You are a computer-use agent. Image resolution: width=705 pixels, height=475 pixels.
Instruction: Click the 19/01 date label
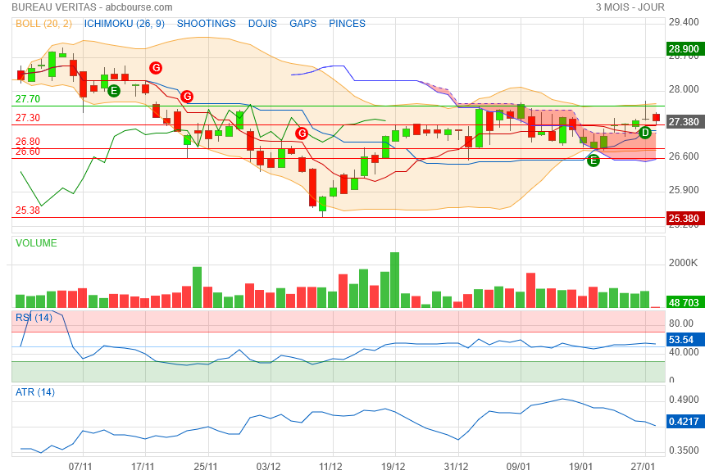pyautogui.click(x=580, y=467)
